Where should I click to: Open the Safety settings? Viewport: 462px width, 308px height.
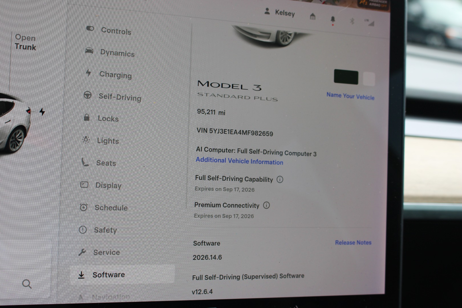(x=106, y=230)
